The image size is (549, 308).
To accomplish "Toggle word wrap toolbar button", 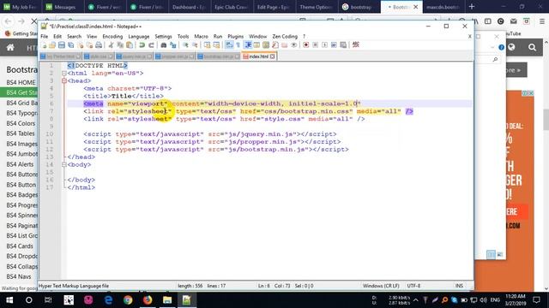I will (x=229, y=44).
